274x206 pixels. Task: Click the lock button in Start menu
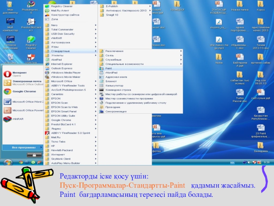pos(34,155)
